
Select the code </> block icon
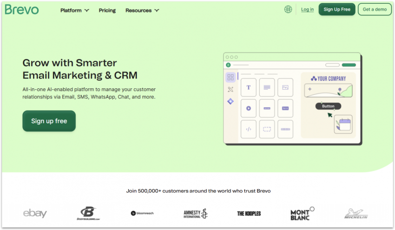[x=249, y=129]
